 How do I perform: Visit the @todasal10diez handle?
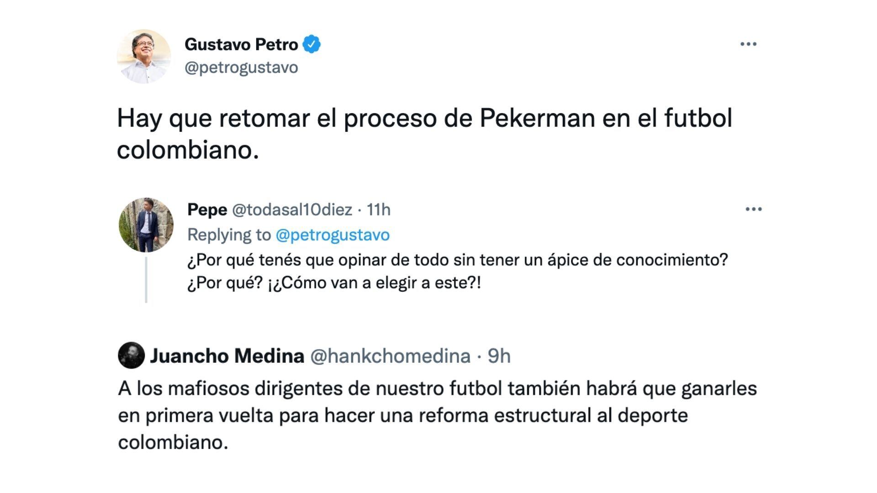292,210
